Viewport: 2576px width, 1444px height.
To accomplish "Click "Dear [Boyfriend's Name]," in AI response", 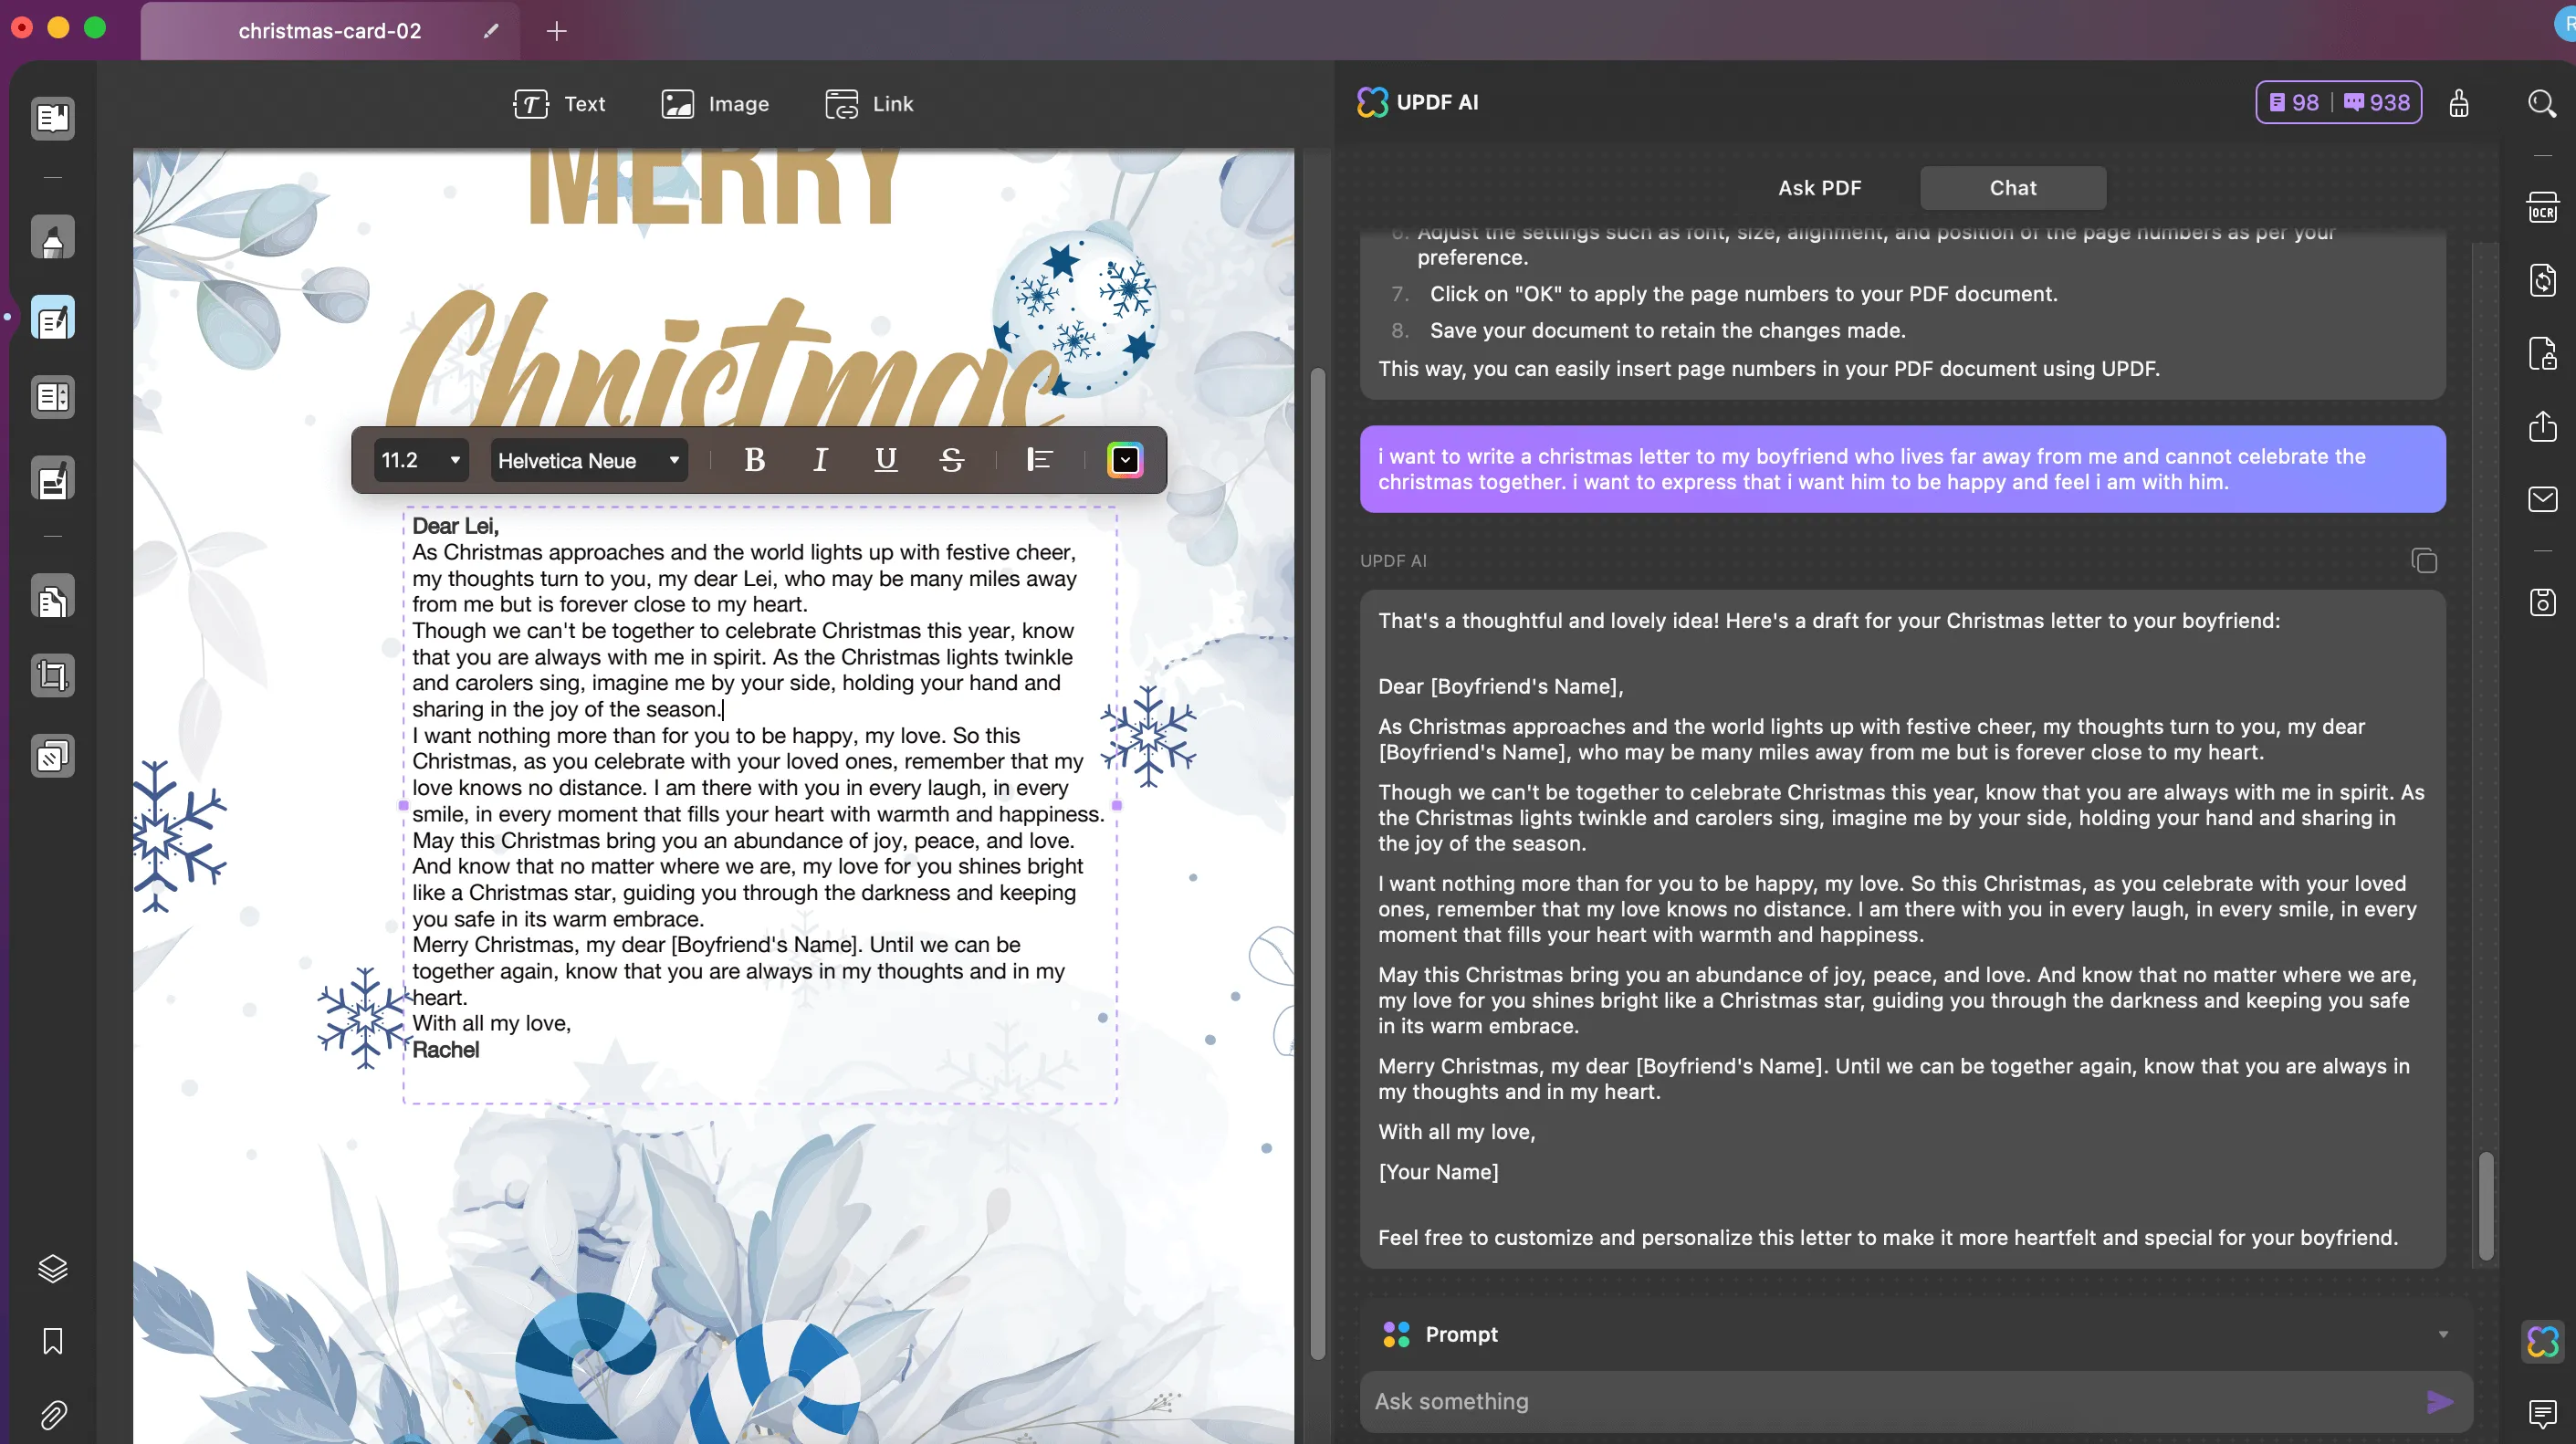I will (x=1500, y=687).
